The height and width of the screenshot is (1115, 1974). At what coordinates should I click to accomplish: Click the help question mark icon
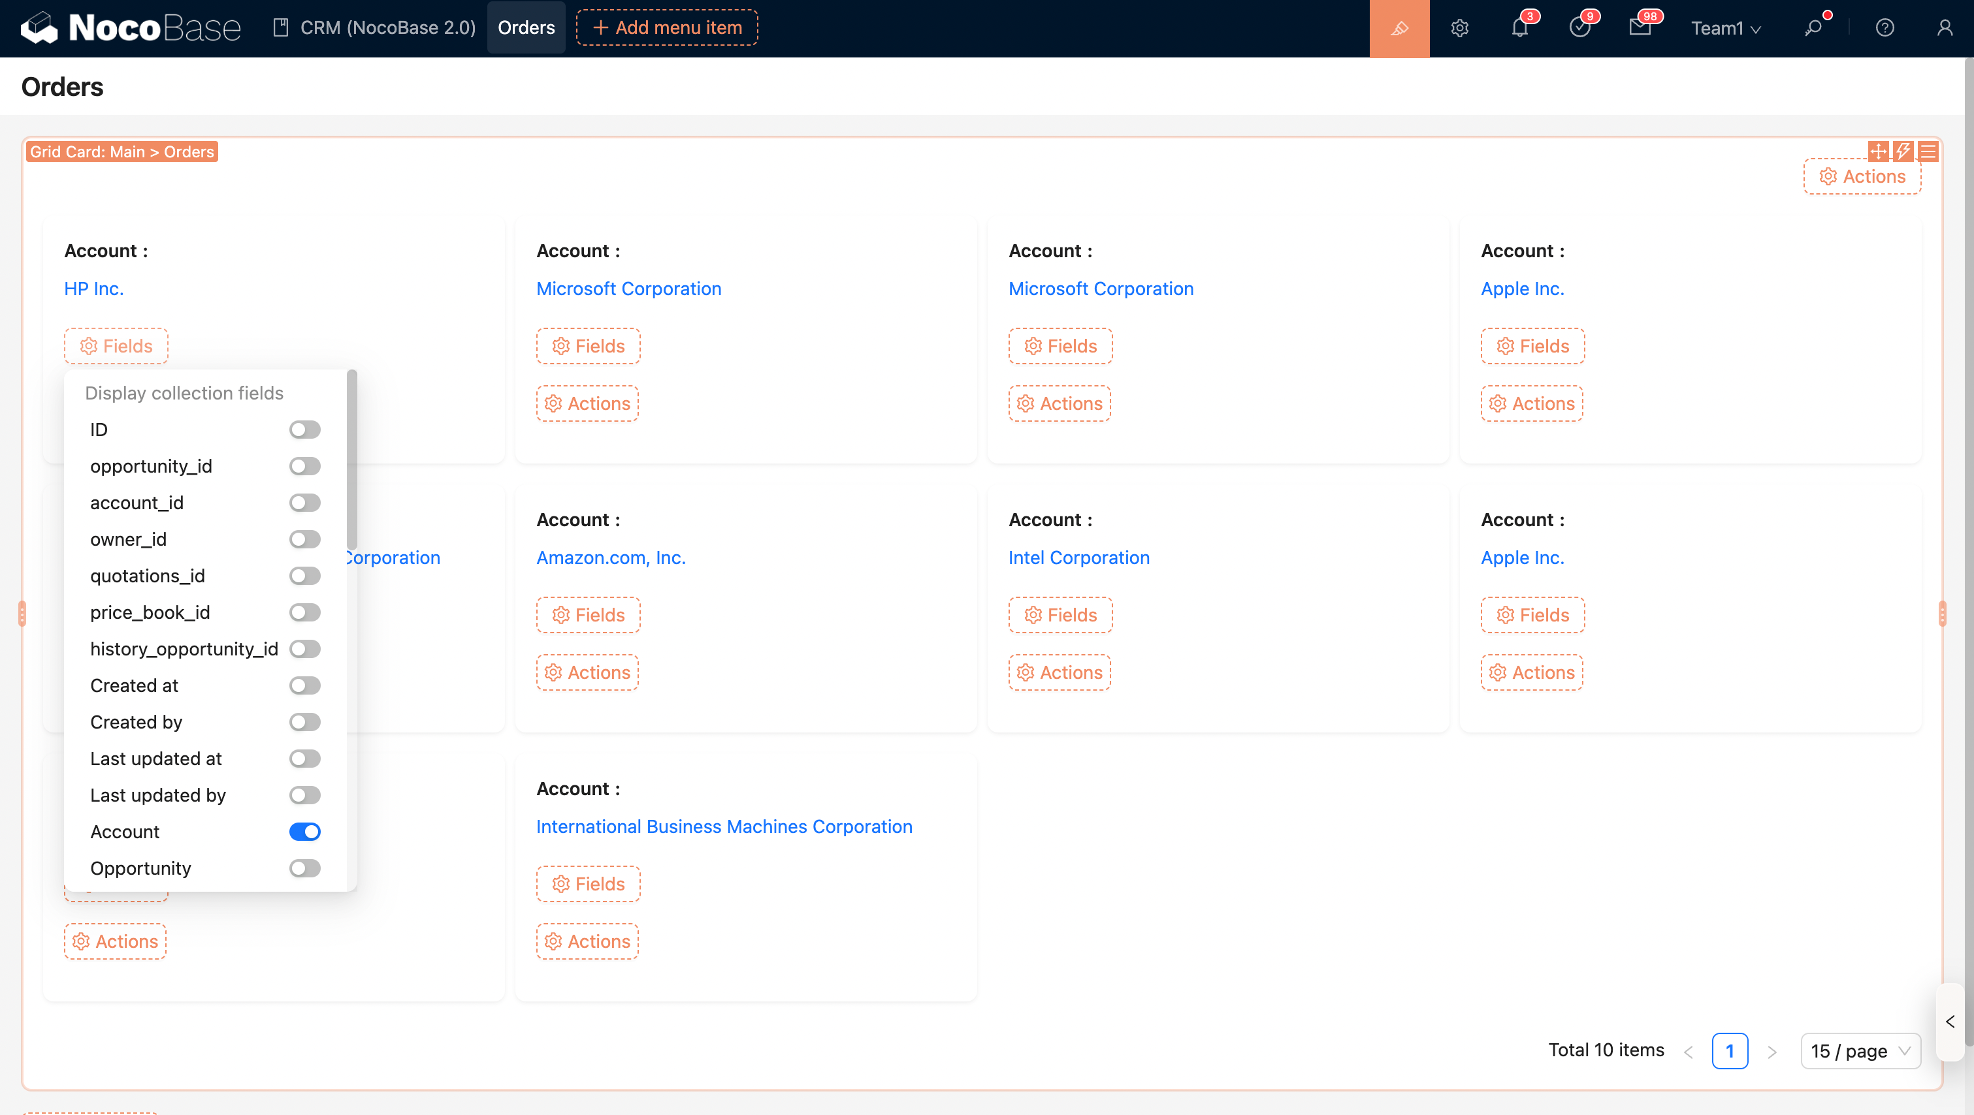coord(1885,28)
